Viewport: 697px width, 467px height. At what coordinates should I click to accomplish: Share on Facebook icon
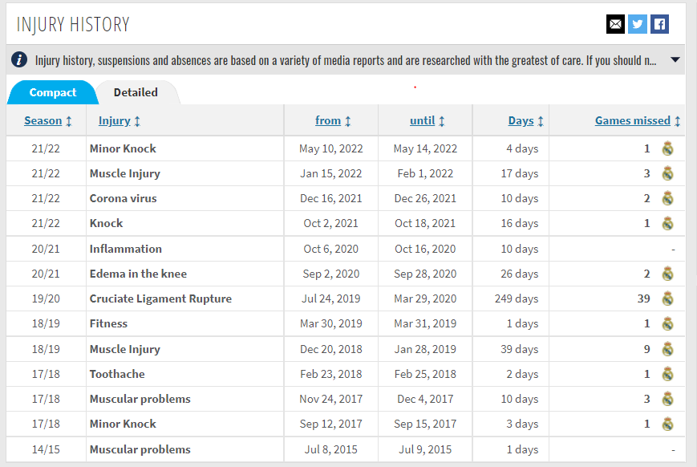(659, 24)
